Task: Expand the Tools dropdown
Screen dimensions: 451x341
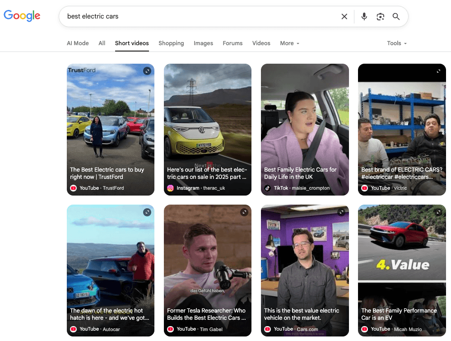Action: click(x=396, y=43)
